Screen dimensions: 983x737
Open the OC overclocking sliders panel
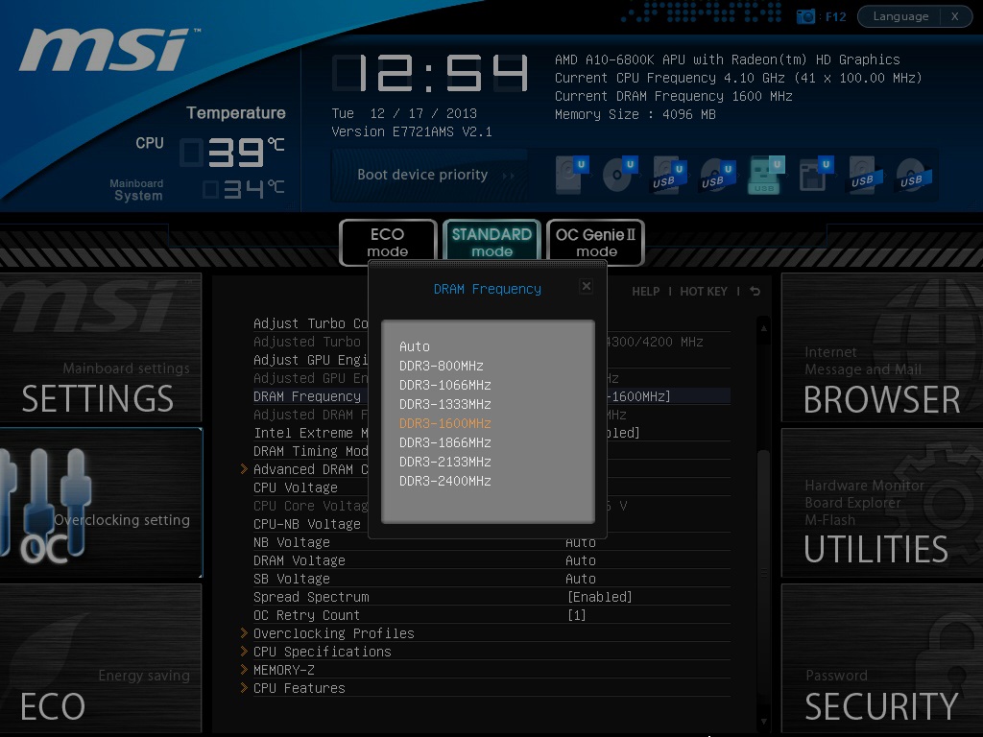tap(101, 503)
